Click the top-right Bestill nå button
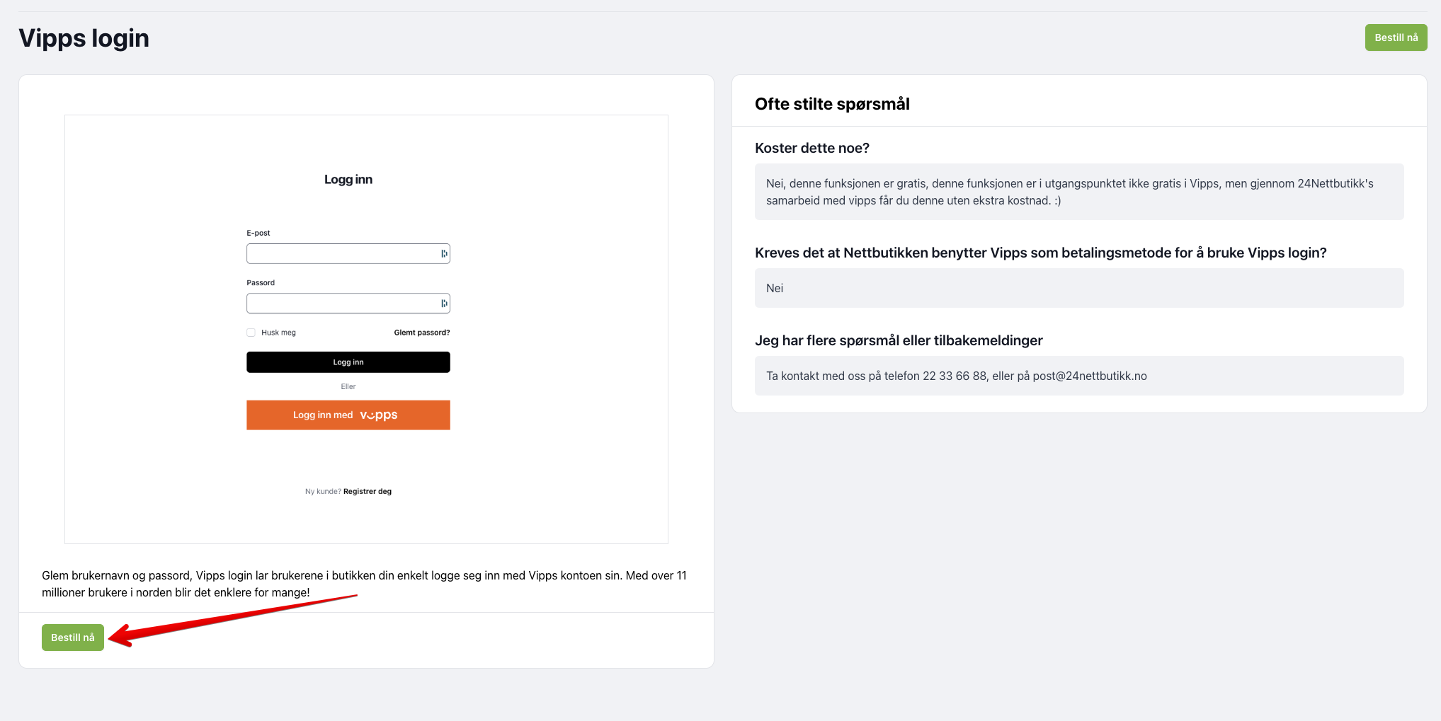The height and width of the screenshot is (721, 1441). 1396,38
